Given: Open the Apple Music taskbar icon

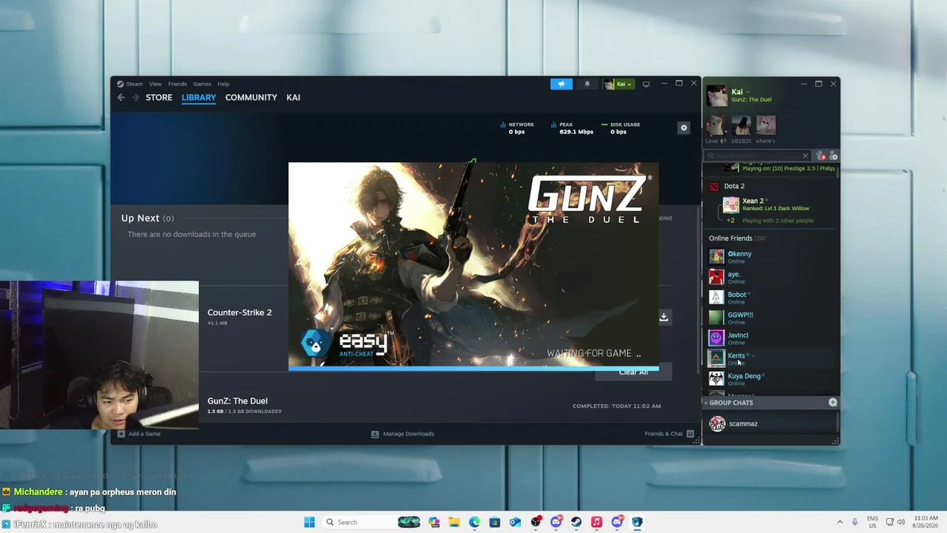Looking at the screenshot, I should click(x=596, y=522).
